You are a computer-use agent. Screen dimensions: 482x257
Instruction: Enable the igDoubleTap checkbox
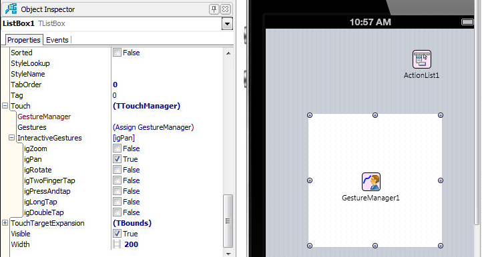[117, 212]
